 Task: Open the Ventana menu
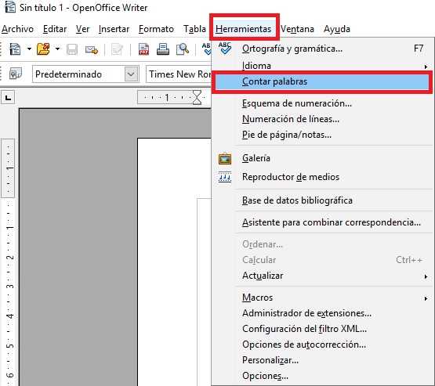click(x=297, y=29)
